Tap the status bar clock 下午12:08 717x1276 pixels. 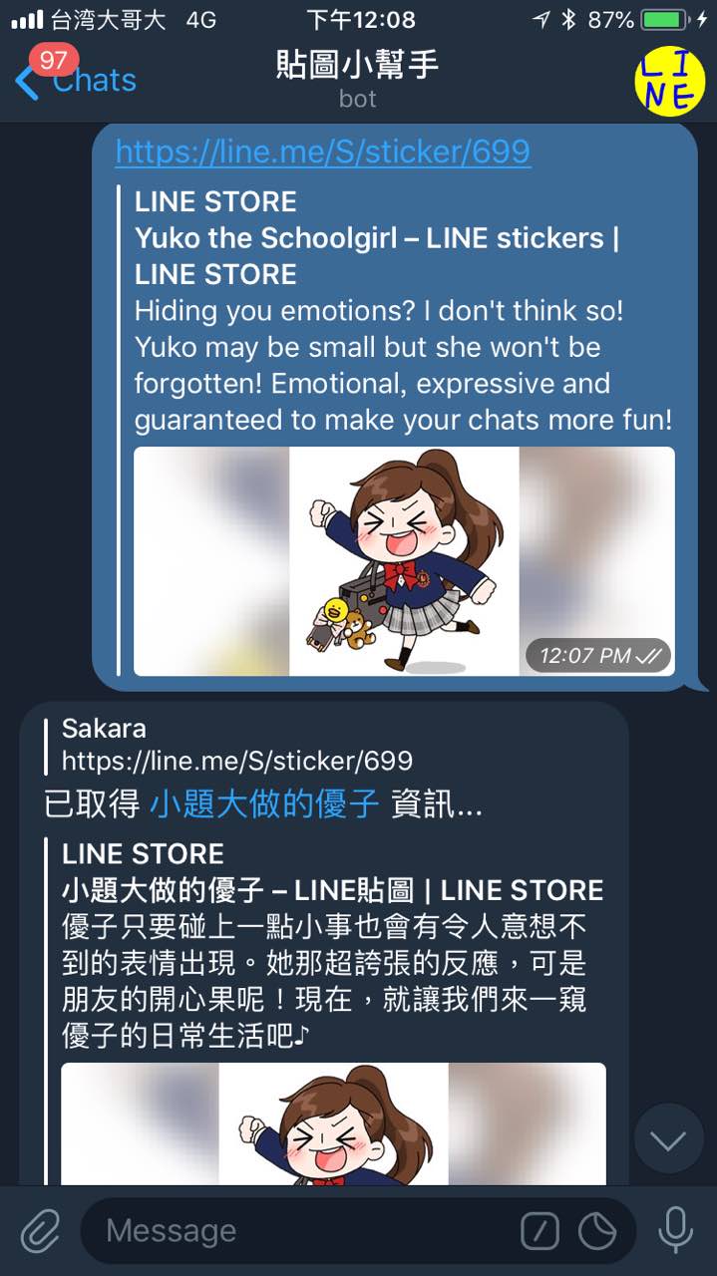(361, 19)
